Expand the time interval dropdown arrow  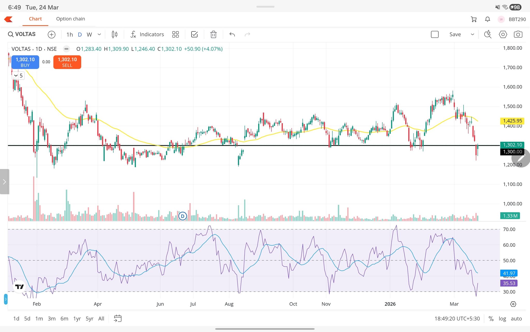pos(99,34)
